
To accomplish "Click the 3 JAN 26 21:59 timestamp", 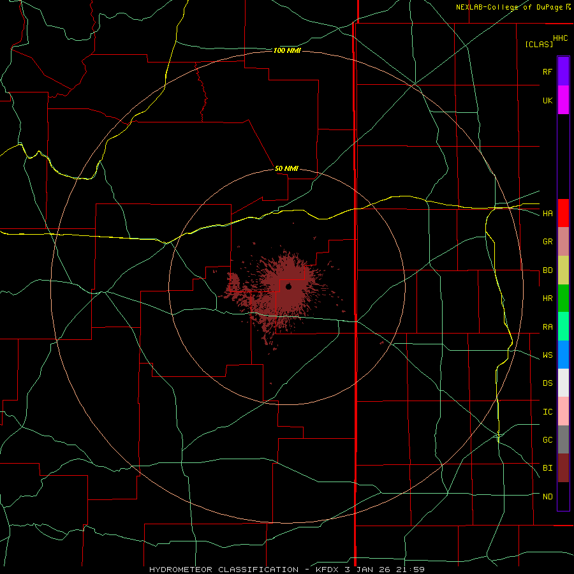I will coord(385,570).
